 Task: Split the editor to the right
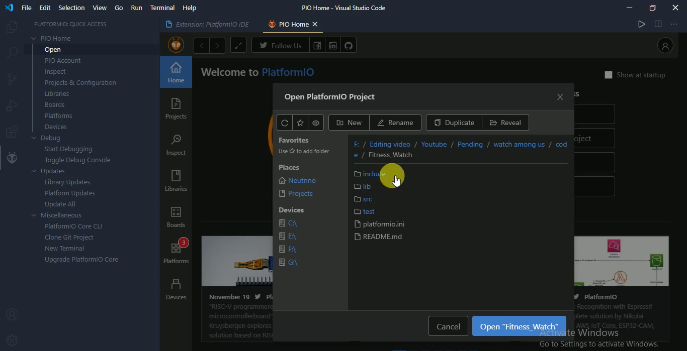tap(658, 24)
